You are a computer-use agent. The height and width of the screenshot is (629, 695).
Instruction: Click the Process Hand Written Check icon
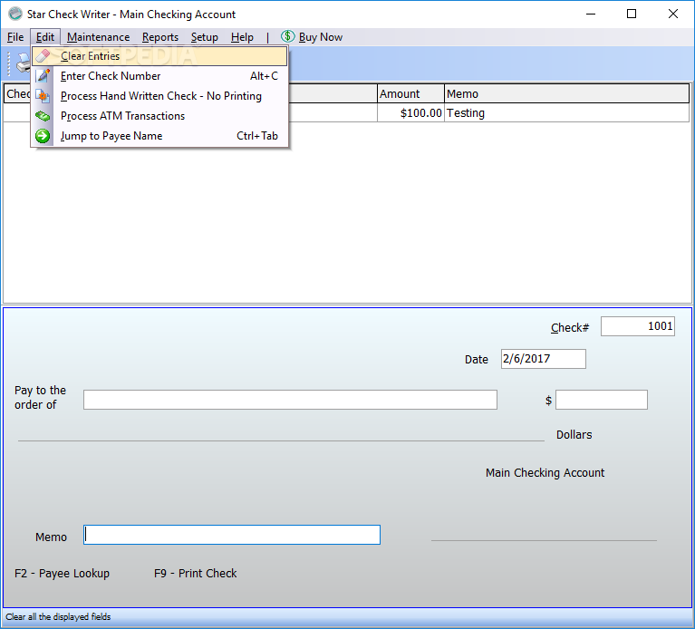tap(43, 96)
